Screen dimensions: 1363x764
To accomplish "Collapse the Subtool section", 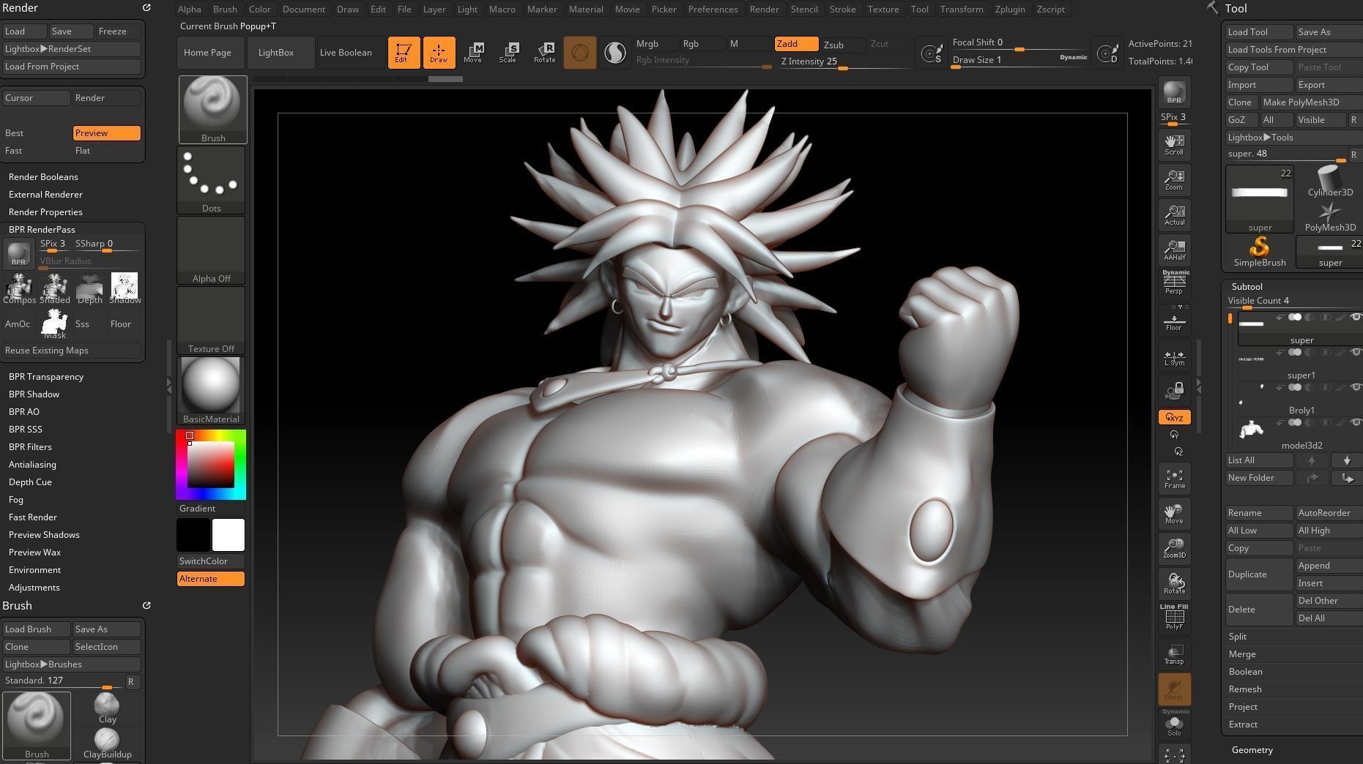I will pos(1247,287).
